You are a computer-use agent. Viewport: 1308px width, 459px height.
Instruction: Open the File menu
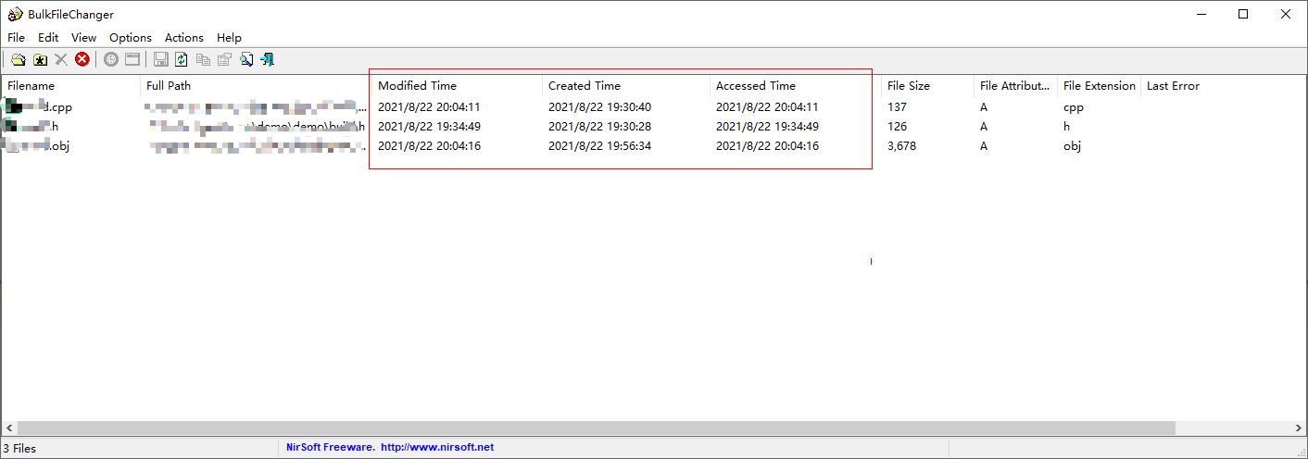(17, 38)
